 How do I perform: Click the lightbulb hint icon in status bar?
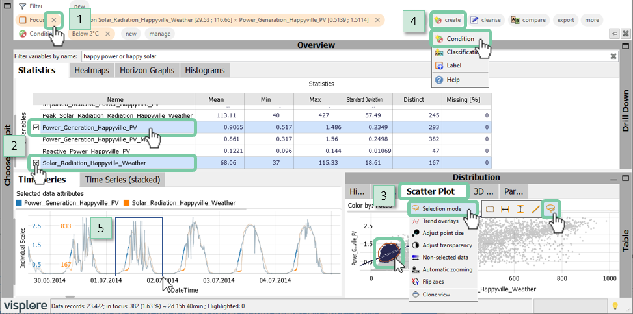(614, 305)
